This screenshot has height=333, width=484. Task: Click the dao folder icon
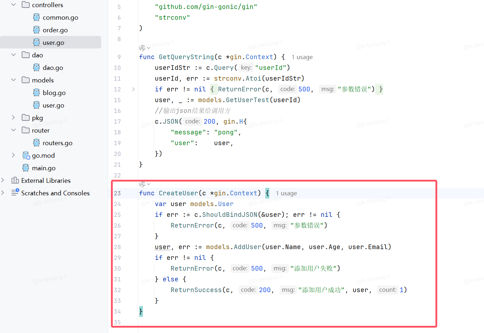click(x=25, y=55)
